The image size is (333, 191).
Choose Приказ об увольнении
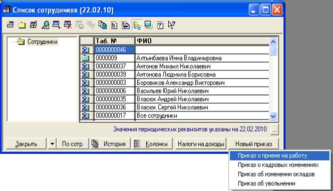point(279,183)
